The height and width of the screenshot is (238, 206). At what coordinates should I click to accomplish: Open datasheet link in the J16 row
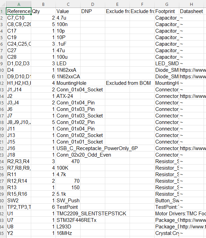click(x=193, y=148)
